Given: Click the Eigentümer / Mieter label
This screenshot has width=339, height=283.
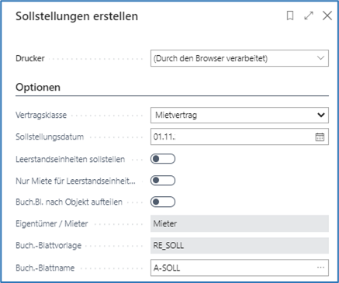Looking at the screenshot, I should point(52,223).
